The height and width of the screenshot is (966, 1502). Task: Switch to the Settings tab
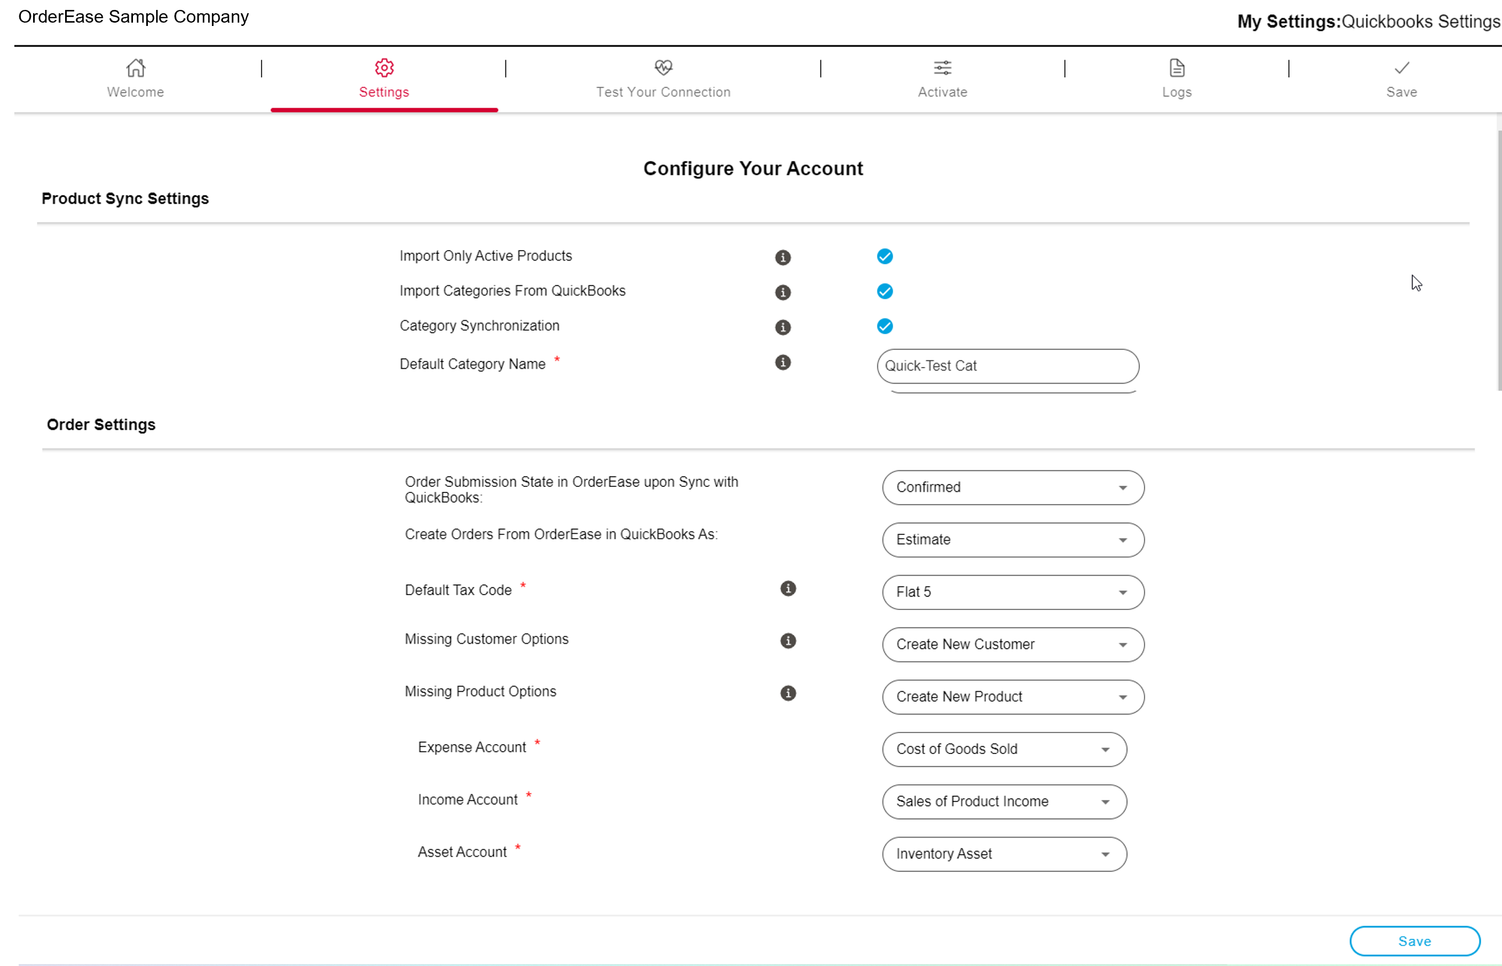[384, 78]
